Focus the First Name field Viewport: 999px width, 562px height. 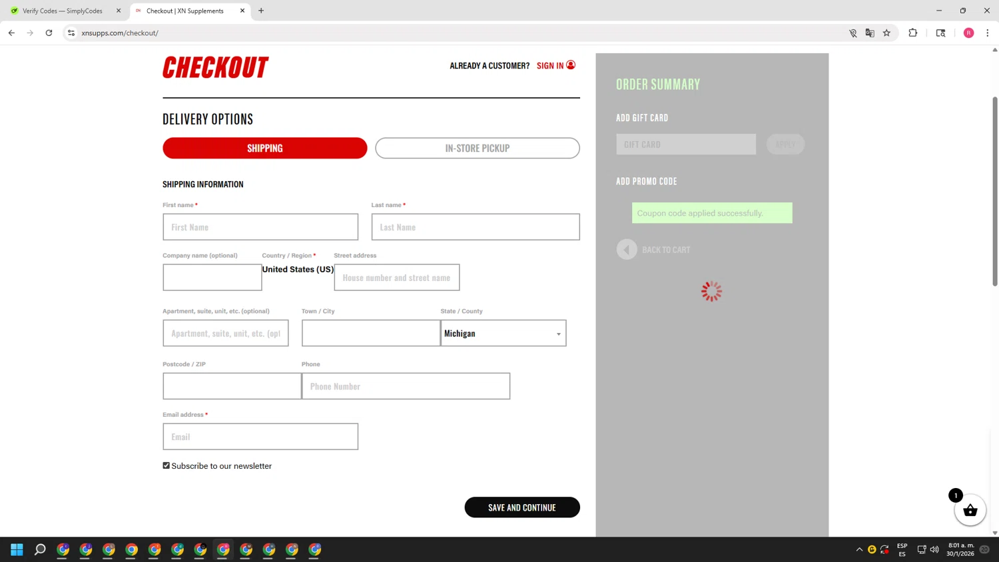(260, 227)
